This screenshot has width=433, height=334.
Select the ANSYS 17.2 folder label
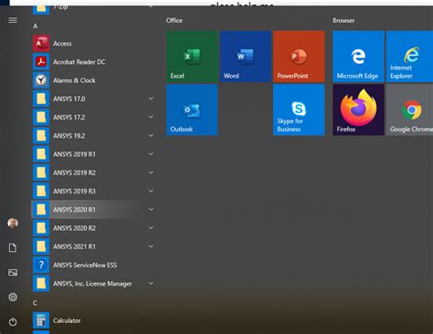[x=69, y=118]
